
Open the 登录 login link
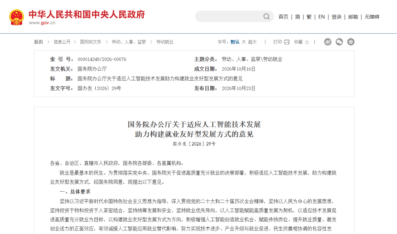(x=337, y=17)
